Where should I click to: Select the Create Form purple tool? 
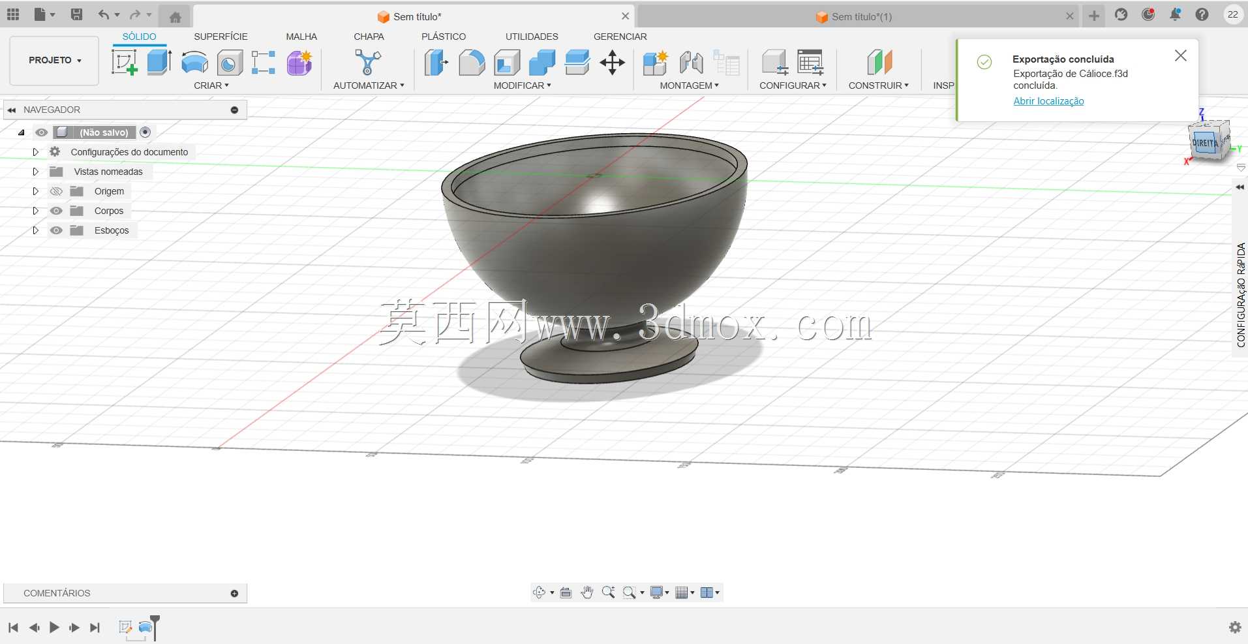299,63
